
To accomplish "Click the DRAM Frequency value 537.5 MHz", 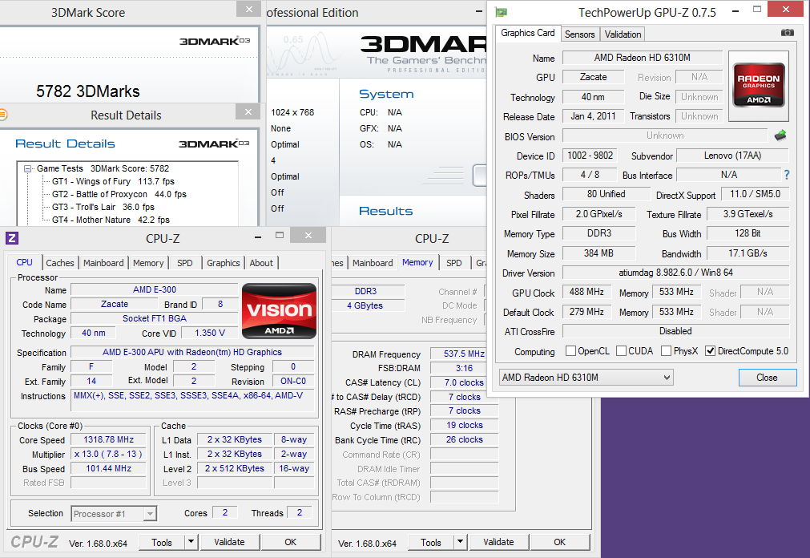I will tap(464, 354).
